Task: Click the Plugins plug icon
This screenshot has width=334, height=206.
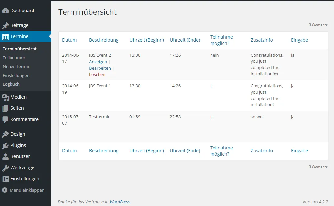Action: pos(5,146)
